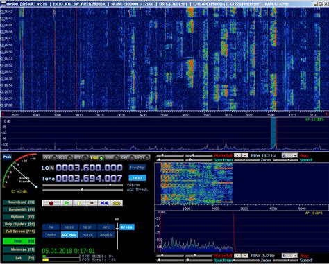The image size is (329, 264).
Task: Adjust the Volume slider
Action: [x=83, y=185]
